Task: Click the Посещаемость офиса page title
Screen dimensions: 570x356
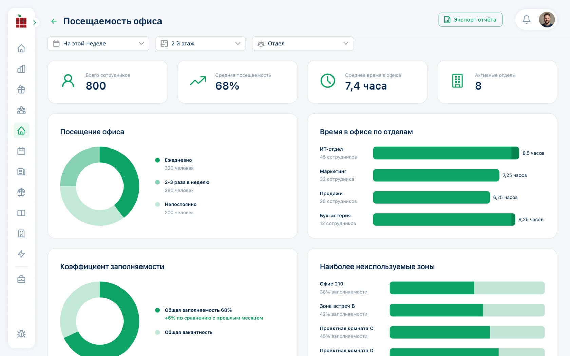Action: (113, 21)
